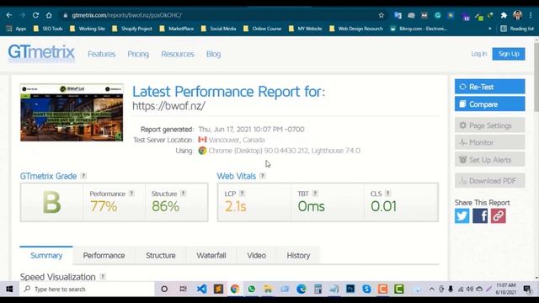The height and width of the screenshot is (303, 539).
Task: Click the Compare button
Action: (490, 104)
